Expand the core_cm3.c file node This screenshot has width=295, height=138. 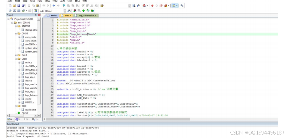(x=20, y=37)
